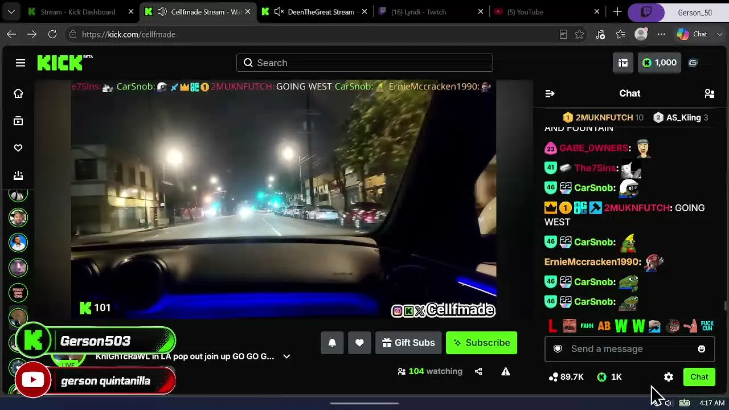This screenshot has height=410, width=729.
Task: Open the 1,000 KICKs balance
Action: coord(660,63)
